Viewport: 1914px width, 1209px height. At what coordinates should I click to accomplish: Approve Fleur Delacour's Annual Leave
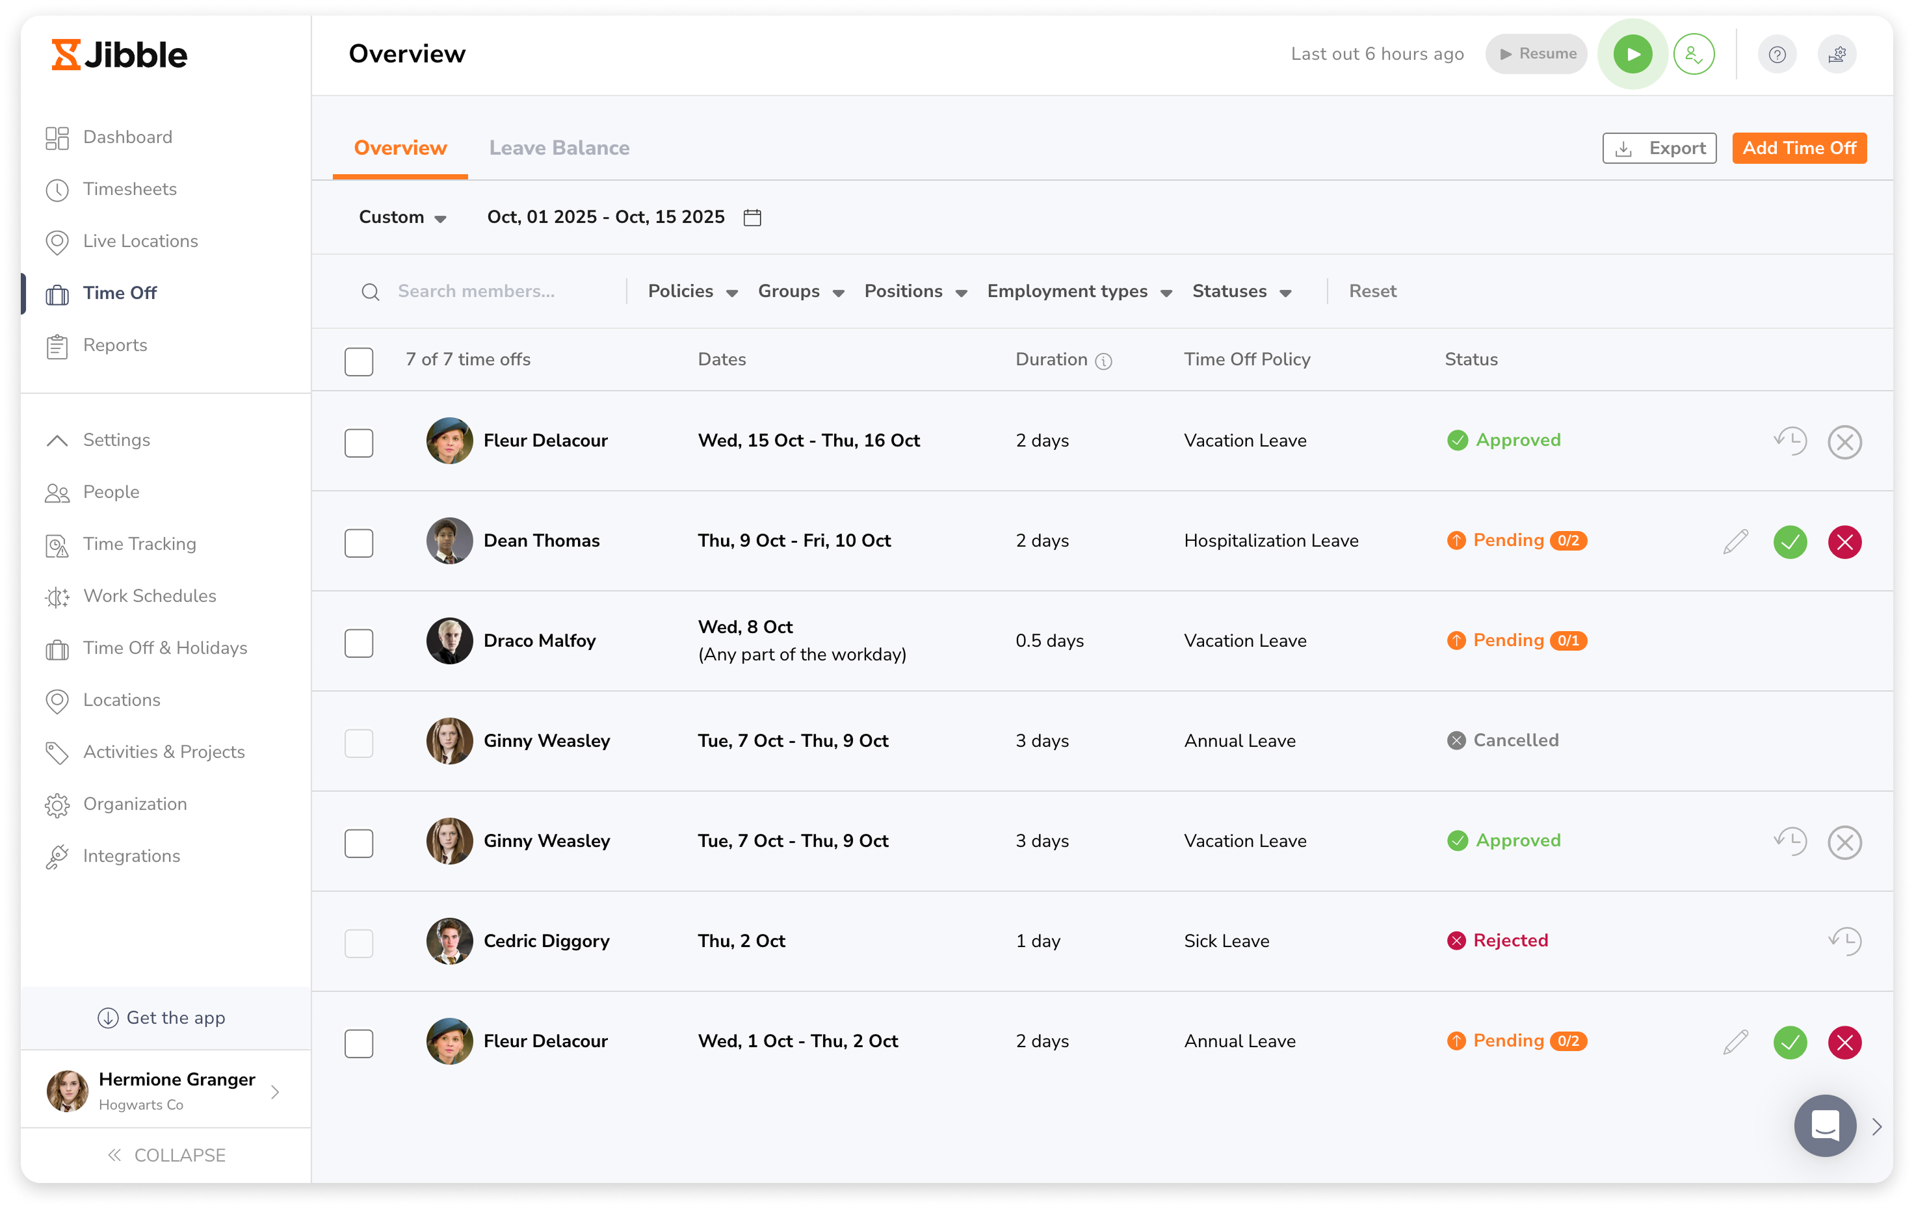1790,1043
